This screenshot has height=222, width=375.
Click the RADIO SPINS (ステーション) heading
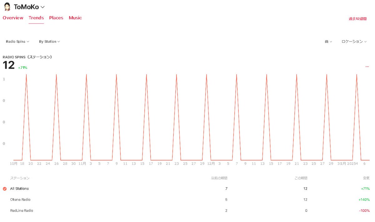click(27, 57)
